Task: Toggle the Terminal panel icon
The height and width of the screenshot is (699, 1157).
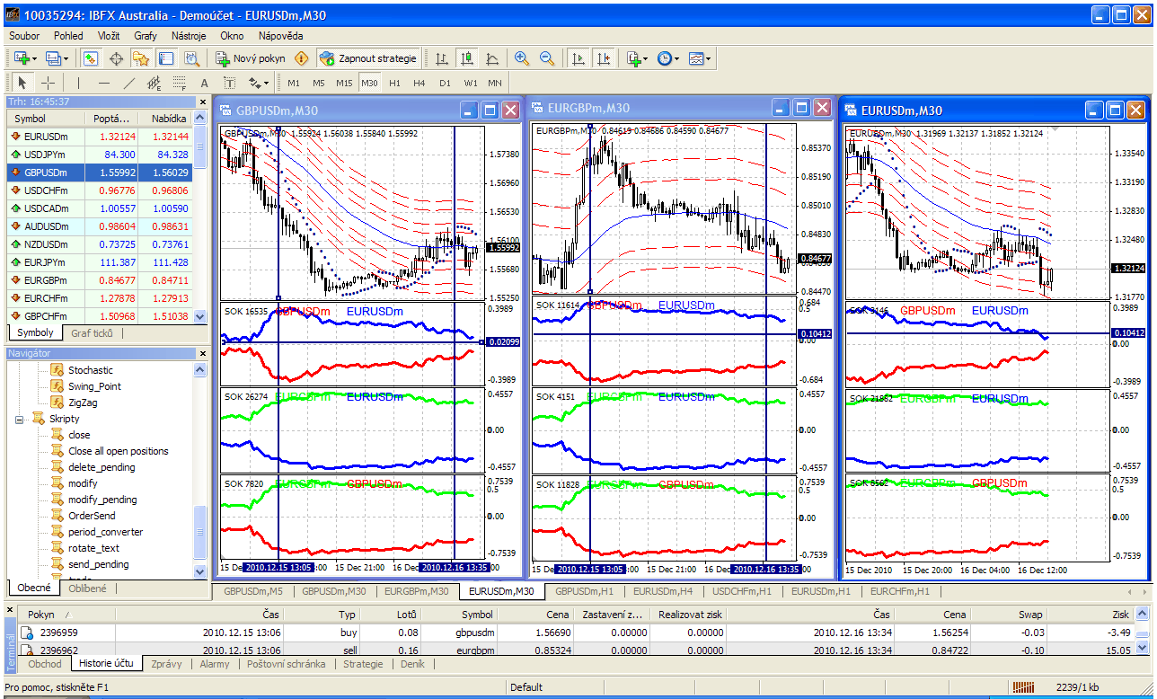Action: click(166, 58)
